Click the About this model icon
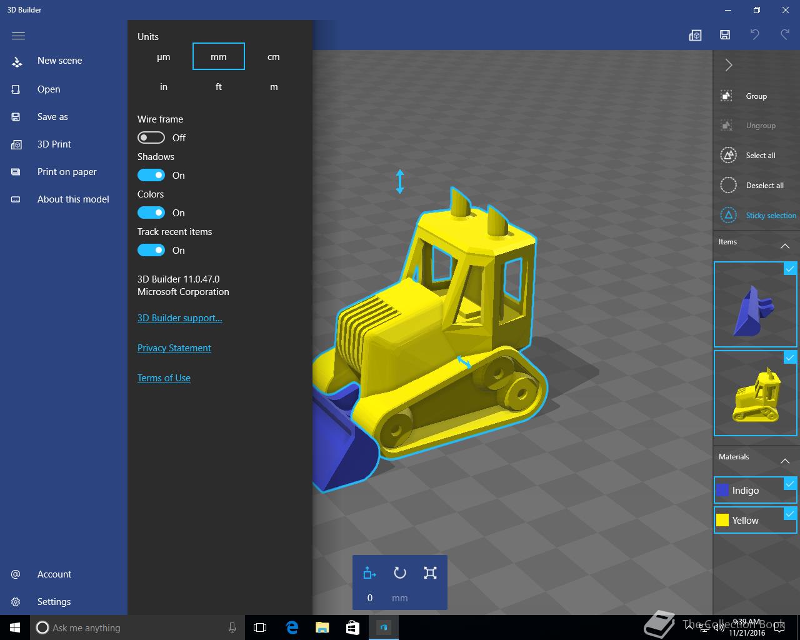This screenshot has height=640, width=800. 16,199
